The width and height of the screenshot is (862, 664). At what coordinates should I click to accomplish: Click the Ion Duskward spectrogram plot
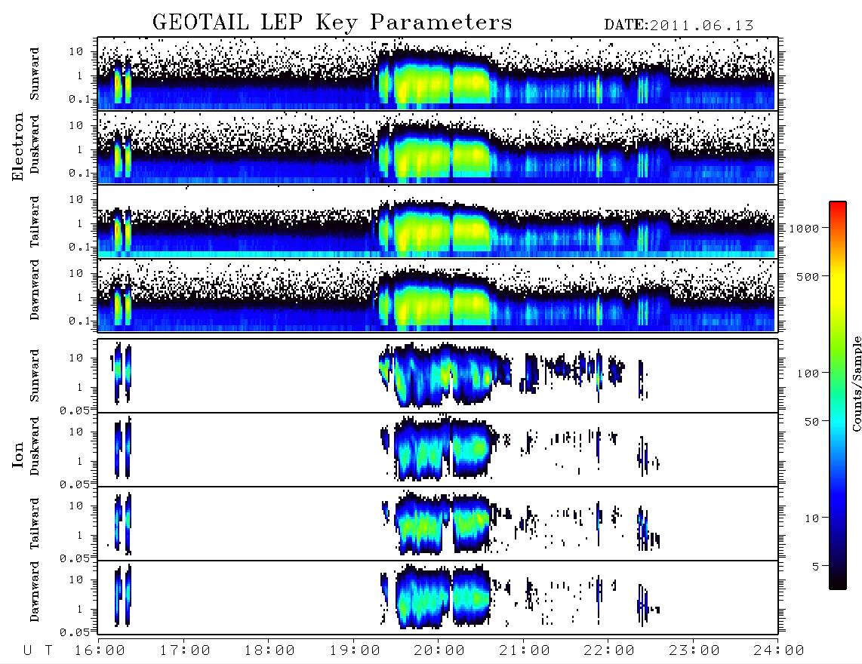point(438,450)
